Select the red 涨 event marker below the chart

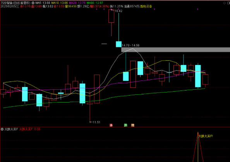click(111, 125)
